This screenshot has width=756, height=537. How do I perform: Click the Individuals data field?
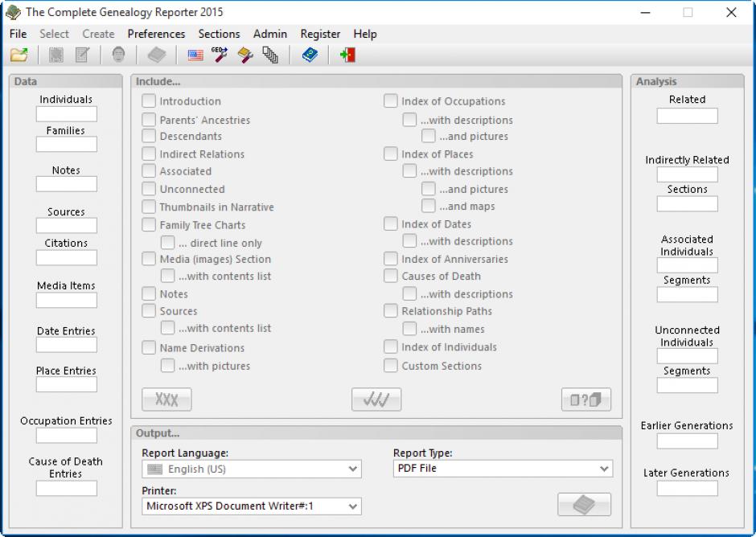pyautogui.click(x=66, y=114)
